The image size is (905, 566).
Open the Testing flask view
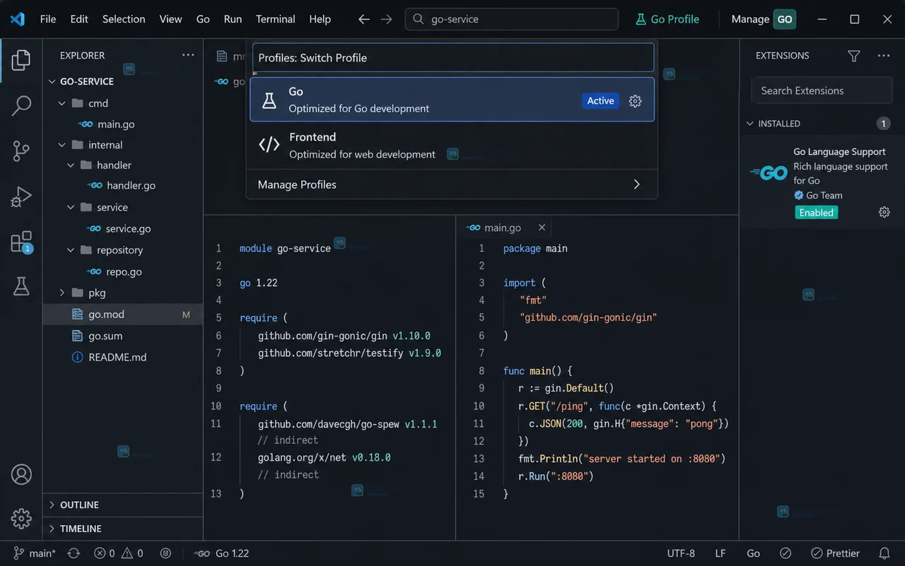(x=21, y=286)
